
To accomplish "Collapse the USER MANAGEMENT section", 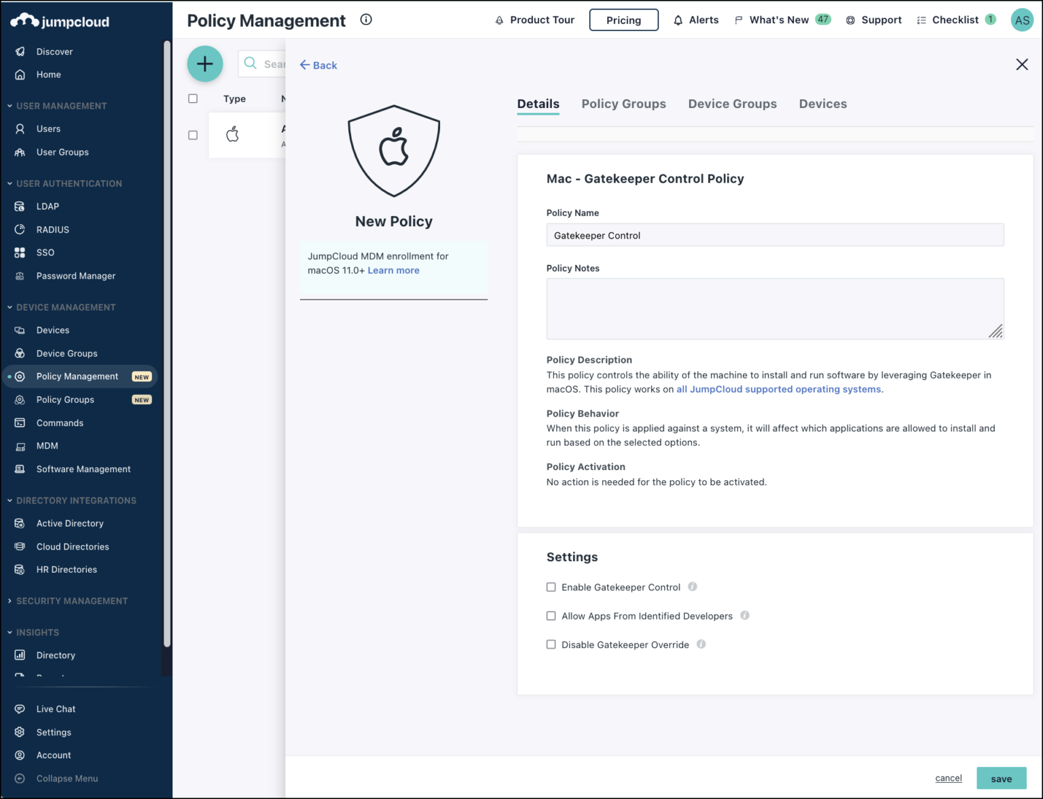I will [x=9, y=106].
